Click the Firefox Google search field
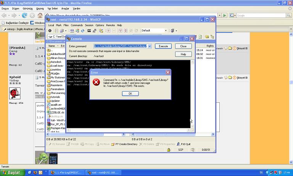The width and height of the screenshot is (293, 176). [261, 16]
